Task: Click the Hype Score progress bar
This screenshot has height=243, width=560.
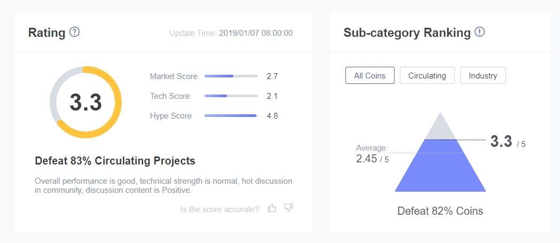Action: point(231,115)
